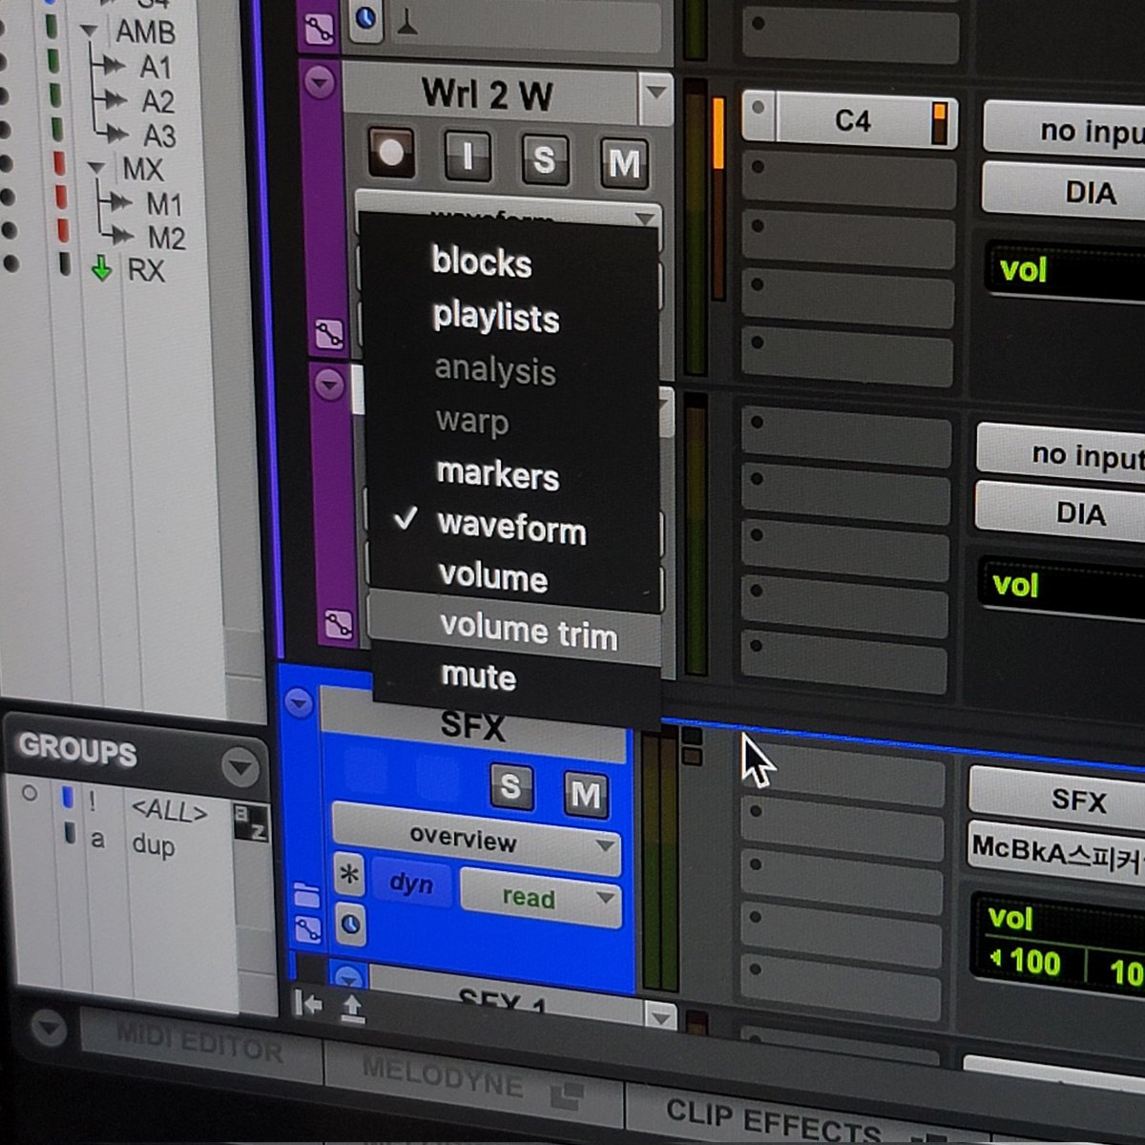
Task: Click the upward arrow icon below tracks
Action: click(352, 1009)
